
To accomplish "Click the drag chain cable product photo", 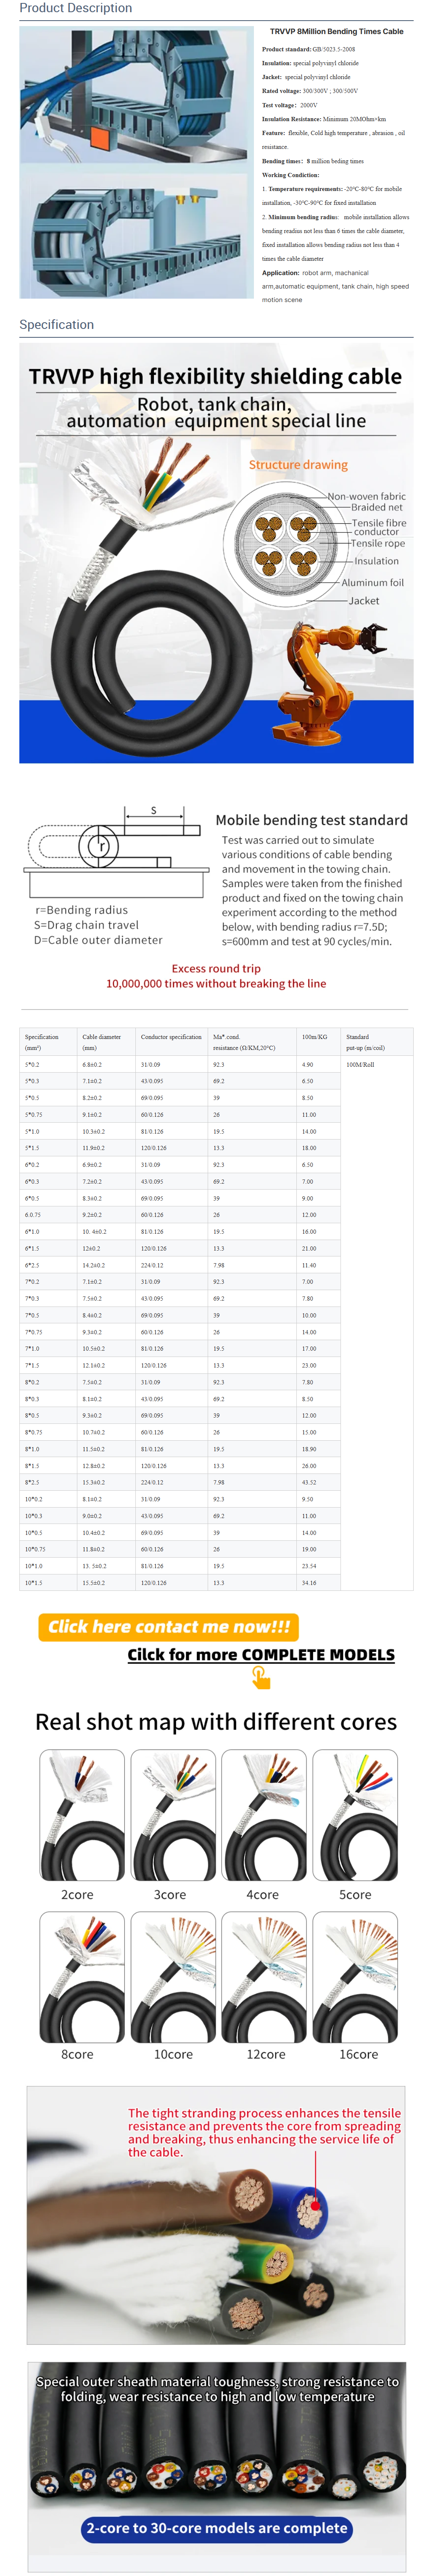I will click(x=137, y=162).
